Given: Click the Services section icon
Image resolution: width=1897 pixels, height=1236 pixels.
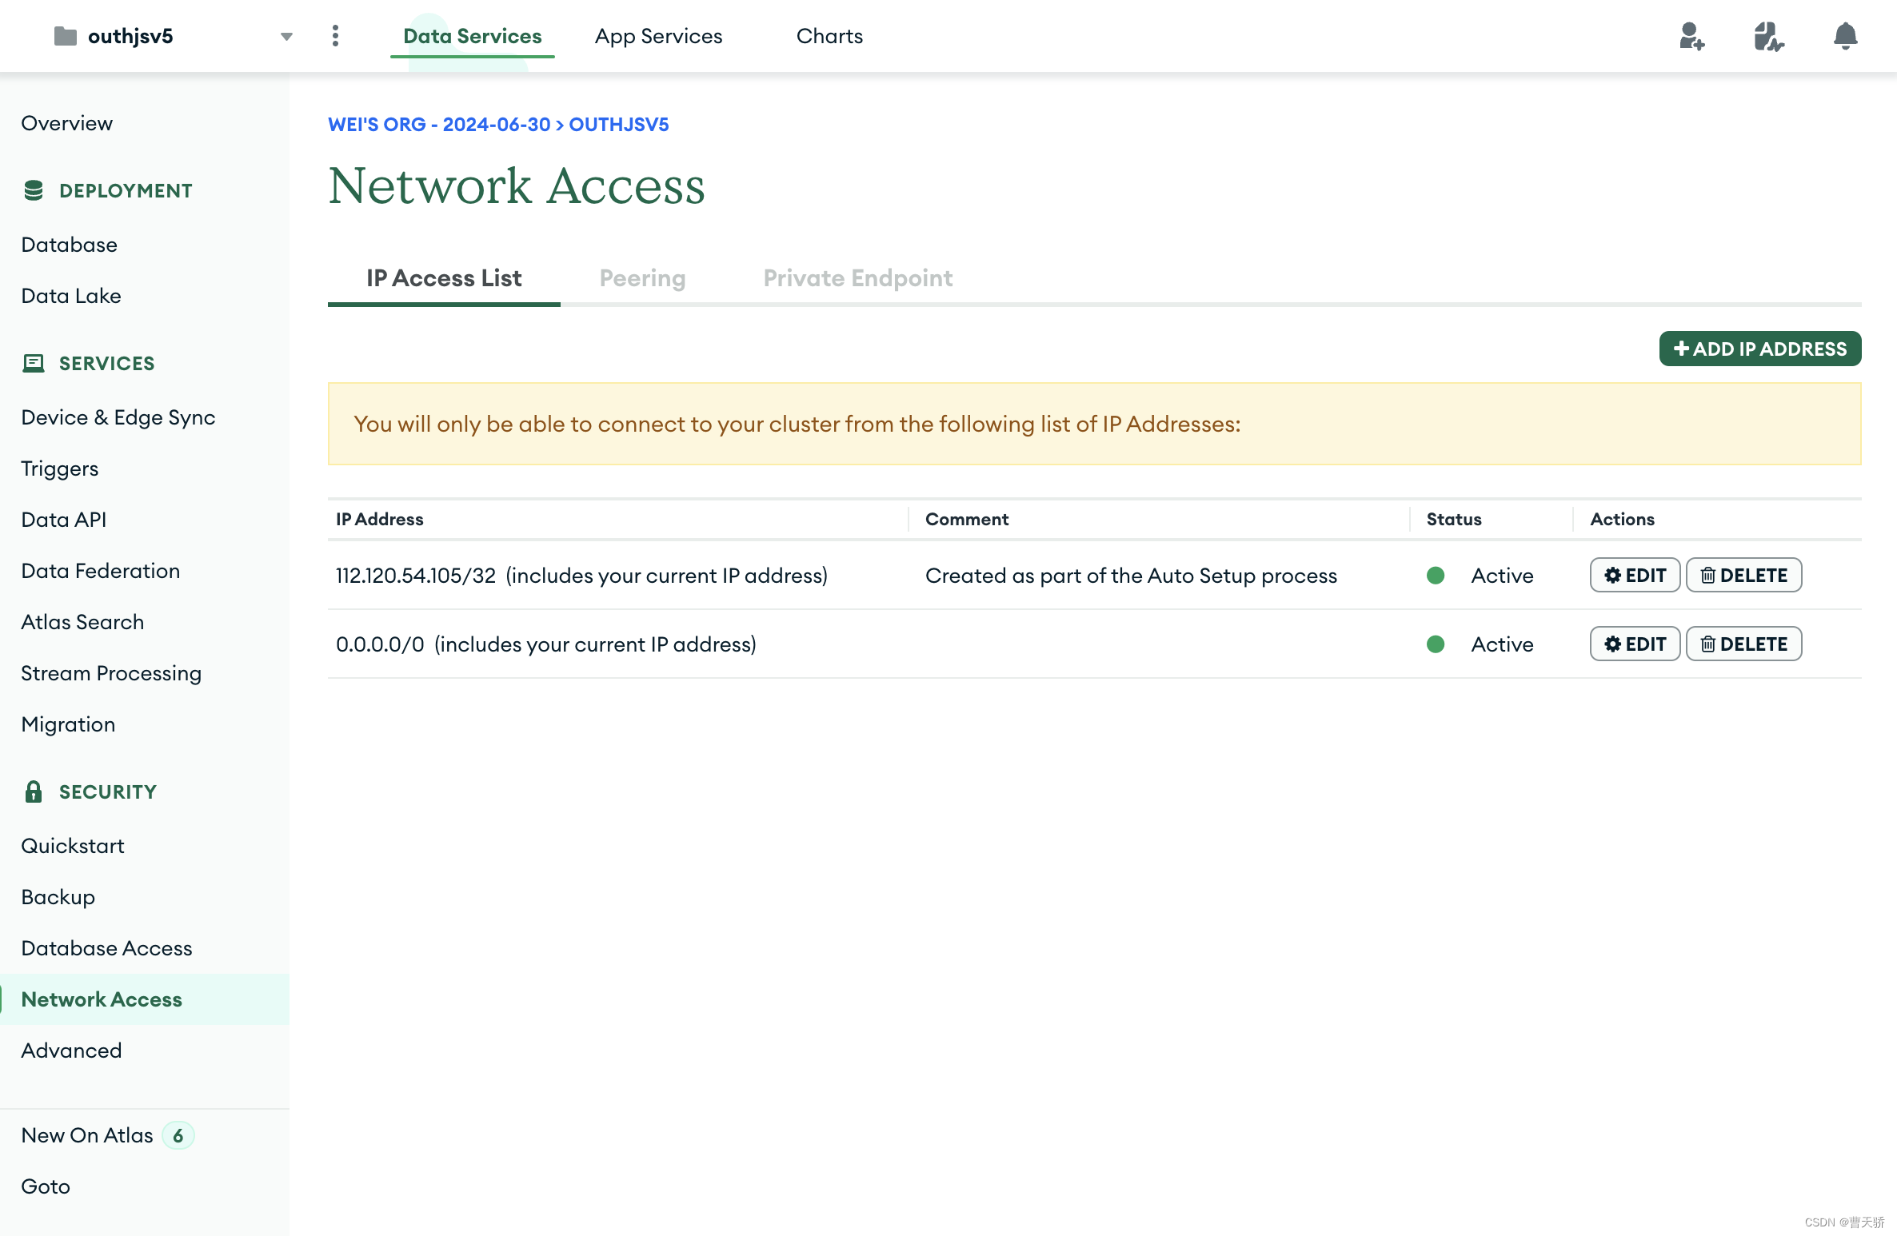Looking at the screenshot, I should tap(34, 363).
